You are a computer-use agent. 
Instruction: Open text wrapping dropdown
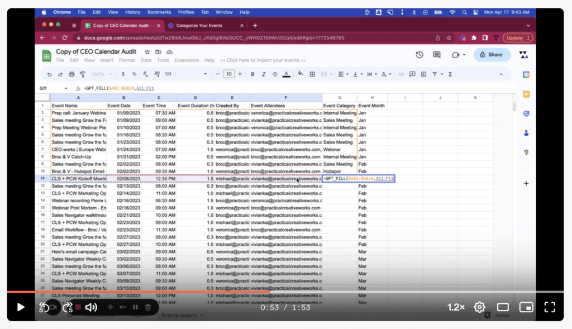[x=371, y=74]
